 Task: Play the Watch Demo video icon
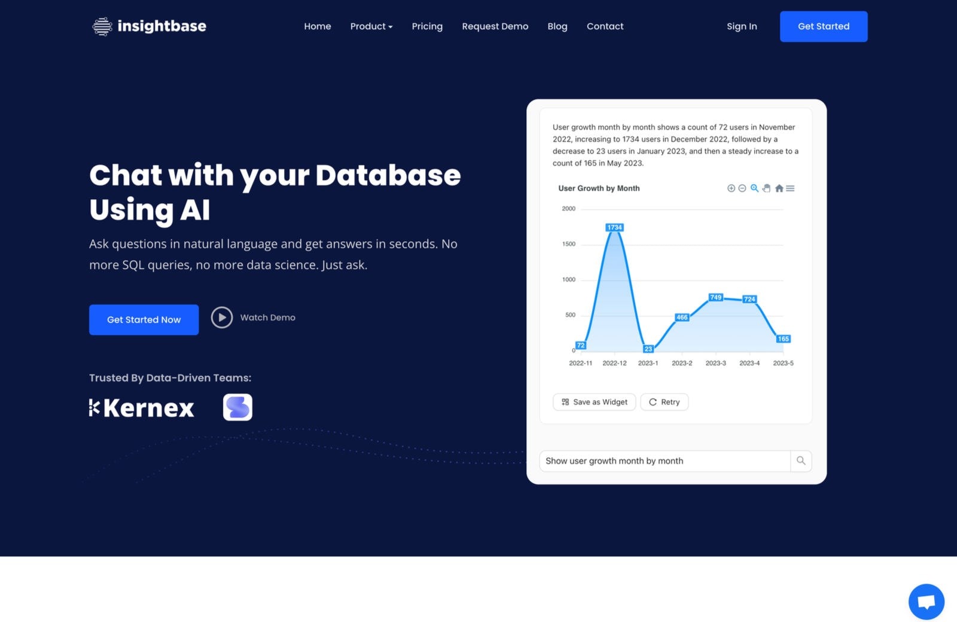point(222,317)
